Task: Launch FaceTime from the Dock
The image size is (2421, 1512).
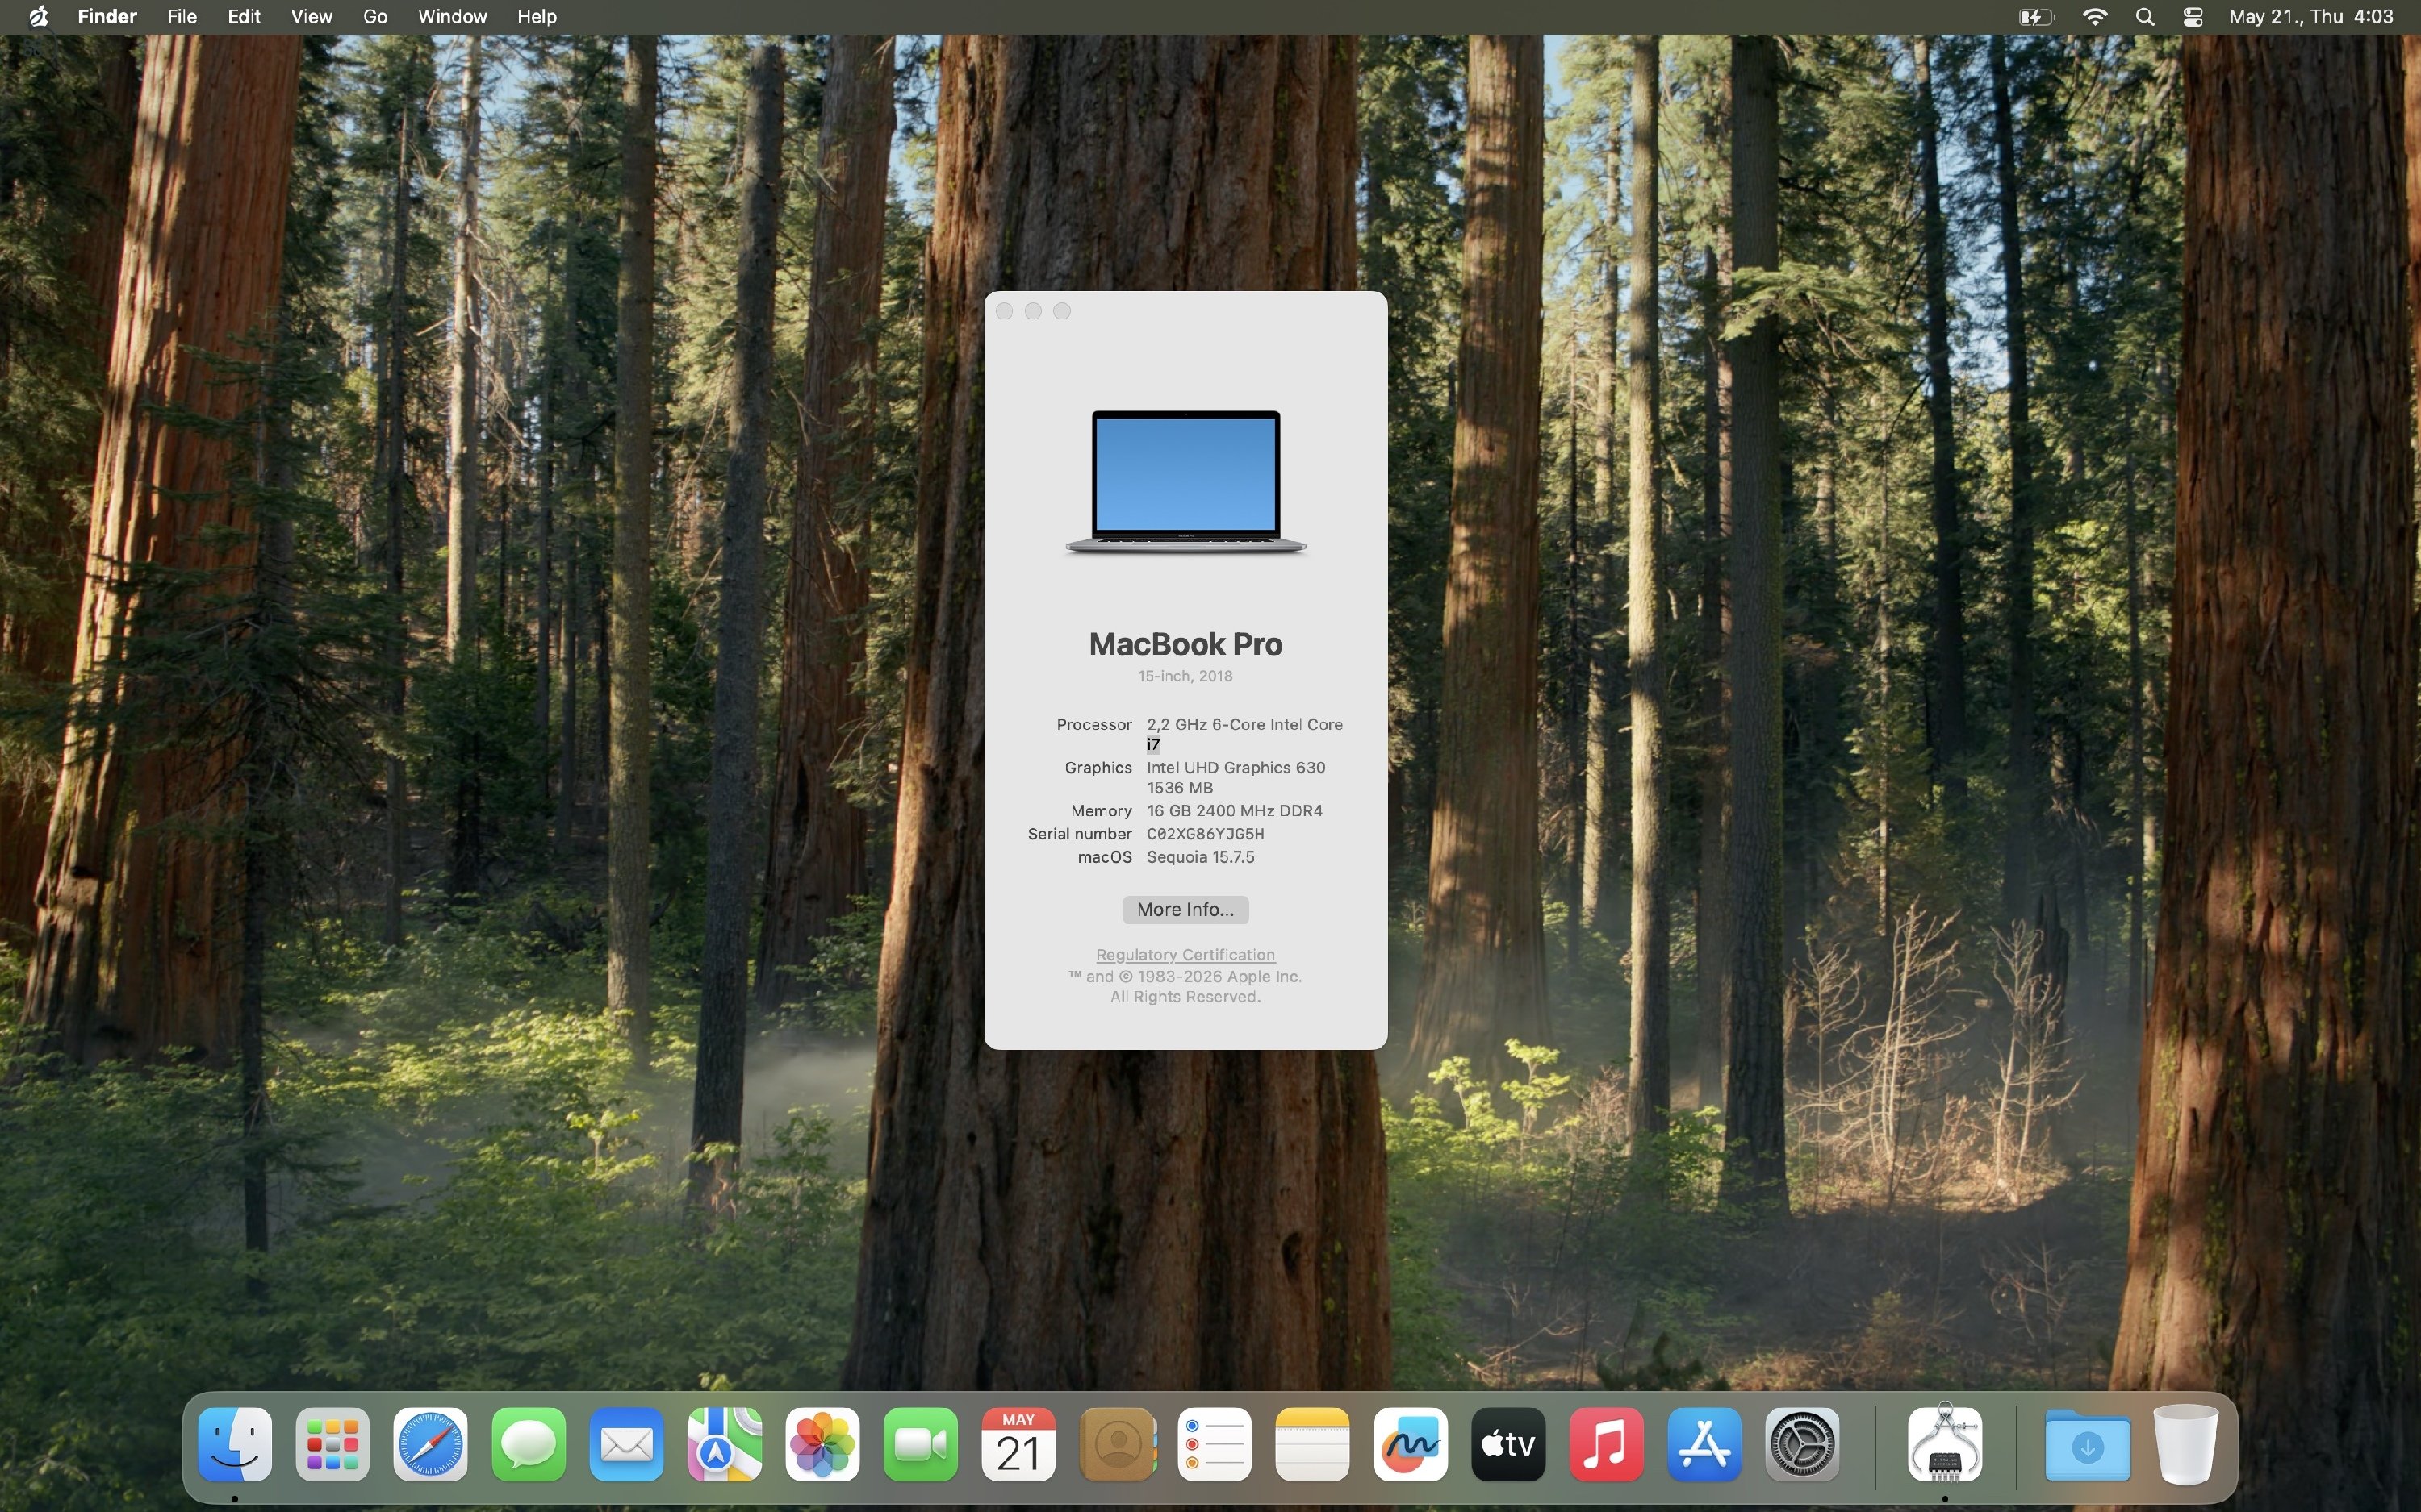Action: pyautogui.click(x=922, y=1444)
